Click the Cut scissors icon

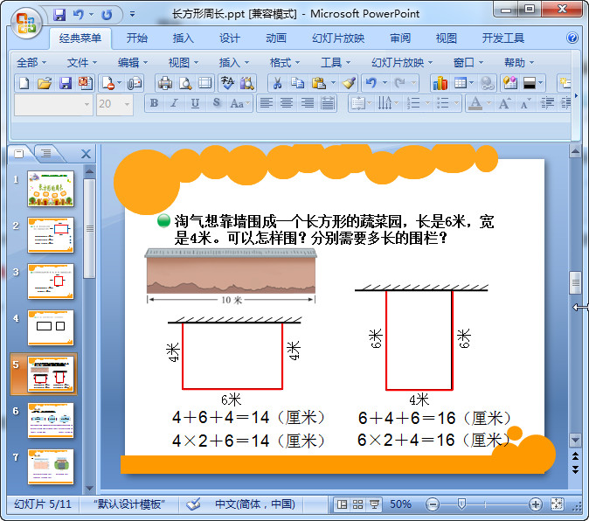tap(277, 83)
